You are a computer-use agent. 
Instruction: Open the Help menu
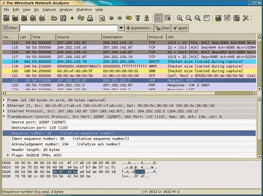pyautogui.click(x=99, y=9)
